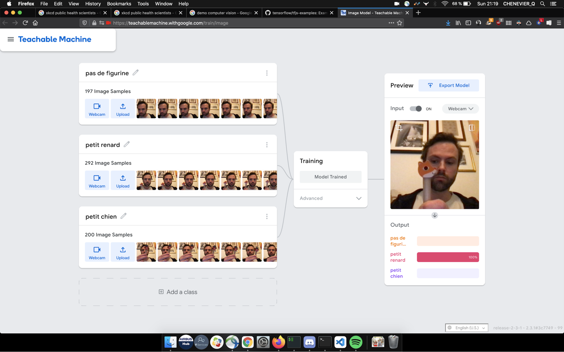Expand the Advanced training options
This screenshot has height=352, width=564.
click(330, 198)
